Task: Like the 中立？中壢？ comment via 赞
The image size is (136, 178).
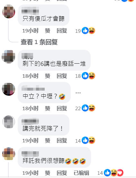Action: [48, 108]
